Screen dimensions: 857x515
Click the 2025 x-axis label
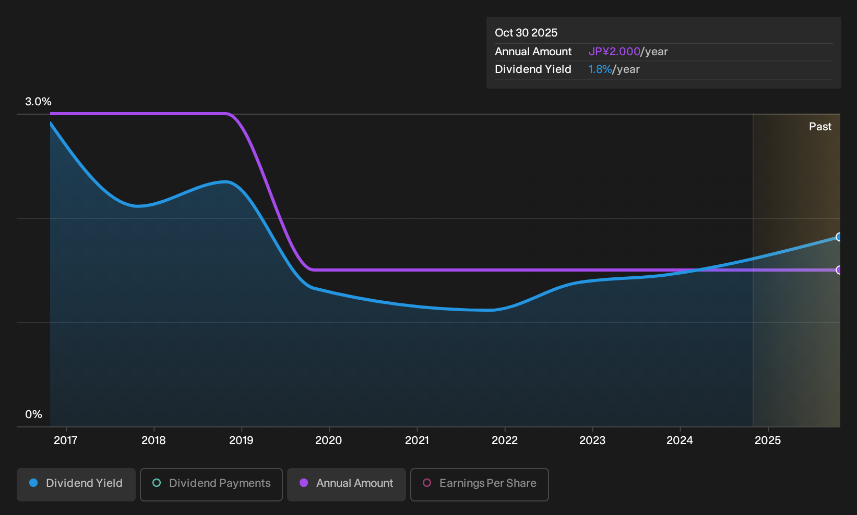click(768, 440)
